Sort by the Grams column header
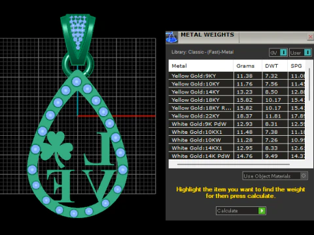The height and width of the screenshot is (235, 314). 248,66
